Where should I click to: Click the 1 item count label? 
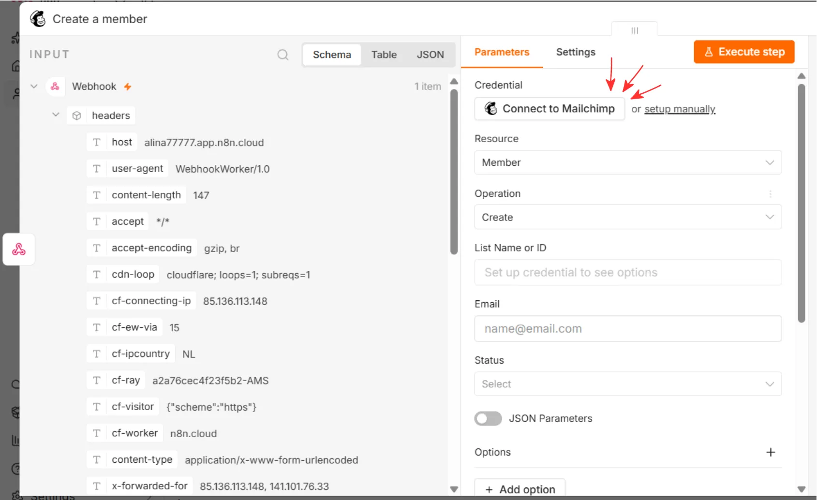click(428, 86)
